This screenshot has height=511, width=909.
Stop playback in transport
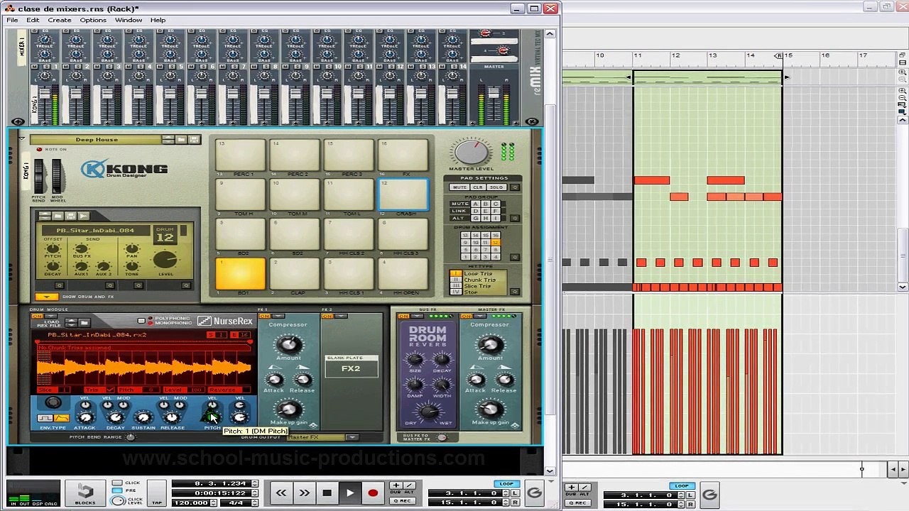click(x=327, y=493)
